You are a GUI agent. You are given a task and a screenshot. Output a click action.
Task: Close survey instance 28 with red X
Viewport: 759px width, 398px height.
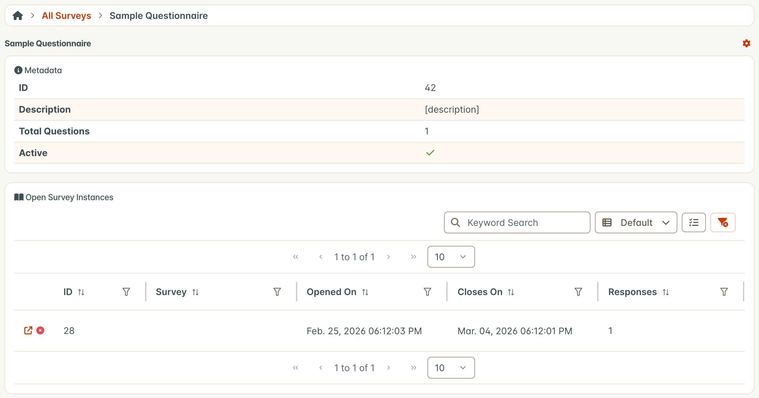coord(40,330)
